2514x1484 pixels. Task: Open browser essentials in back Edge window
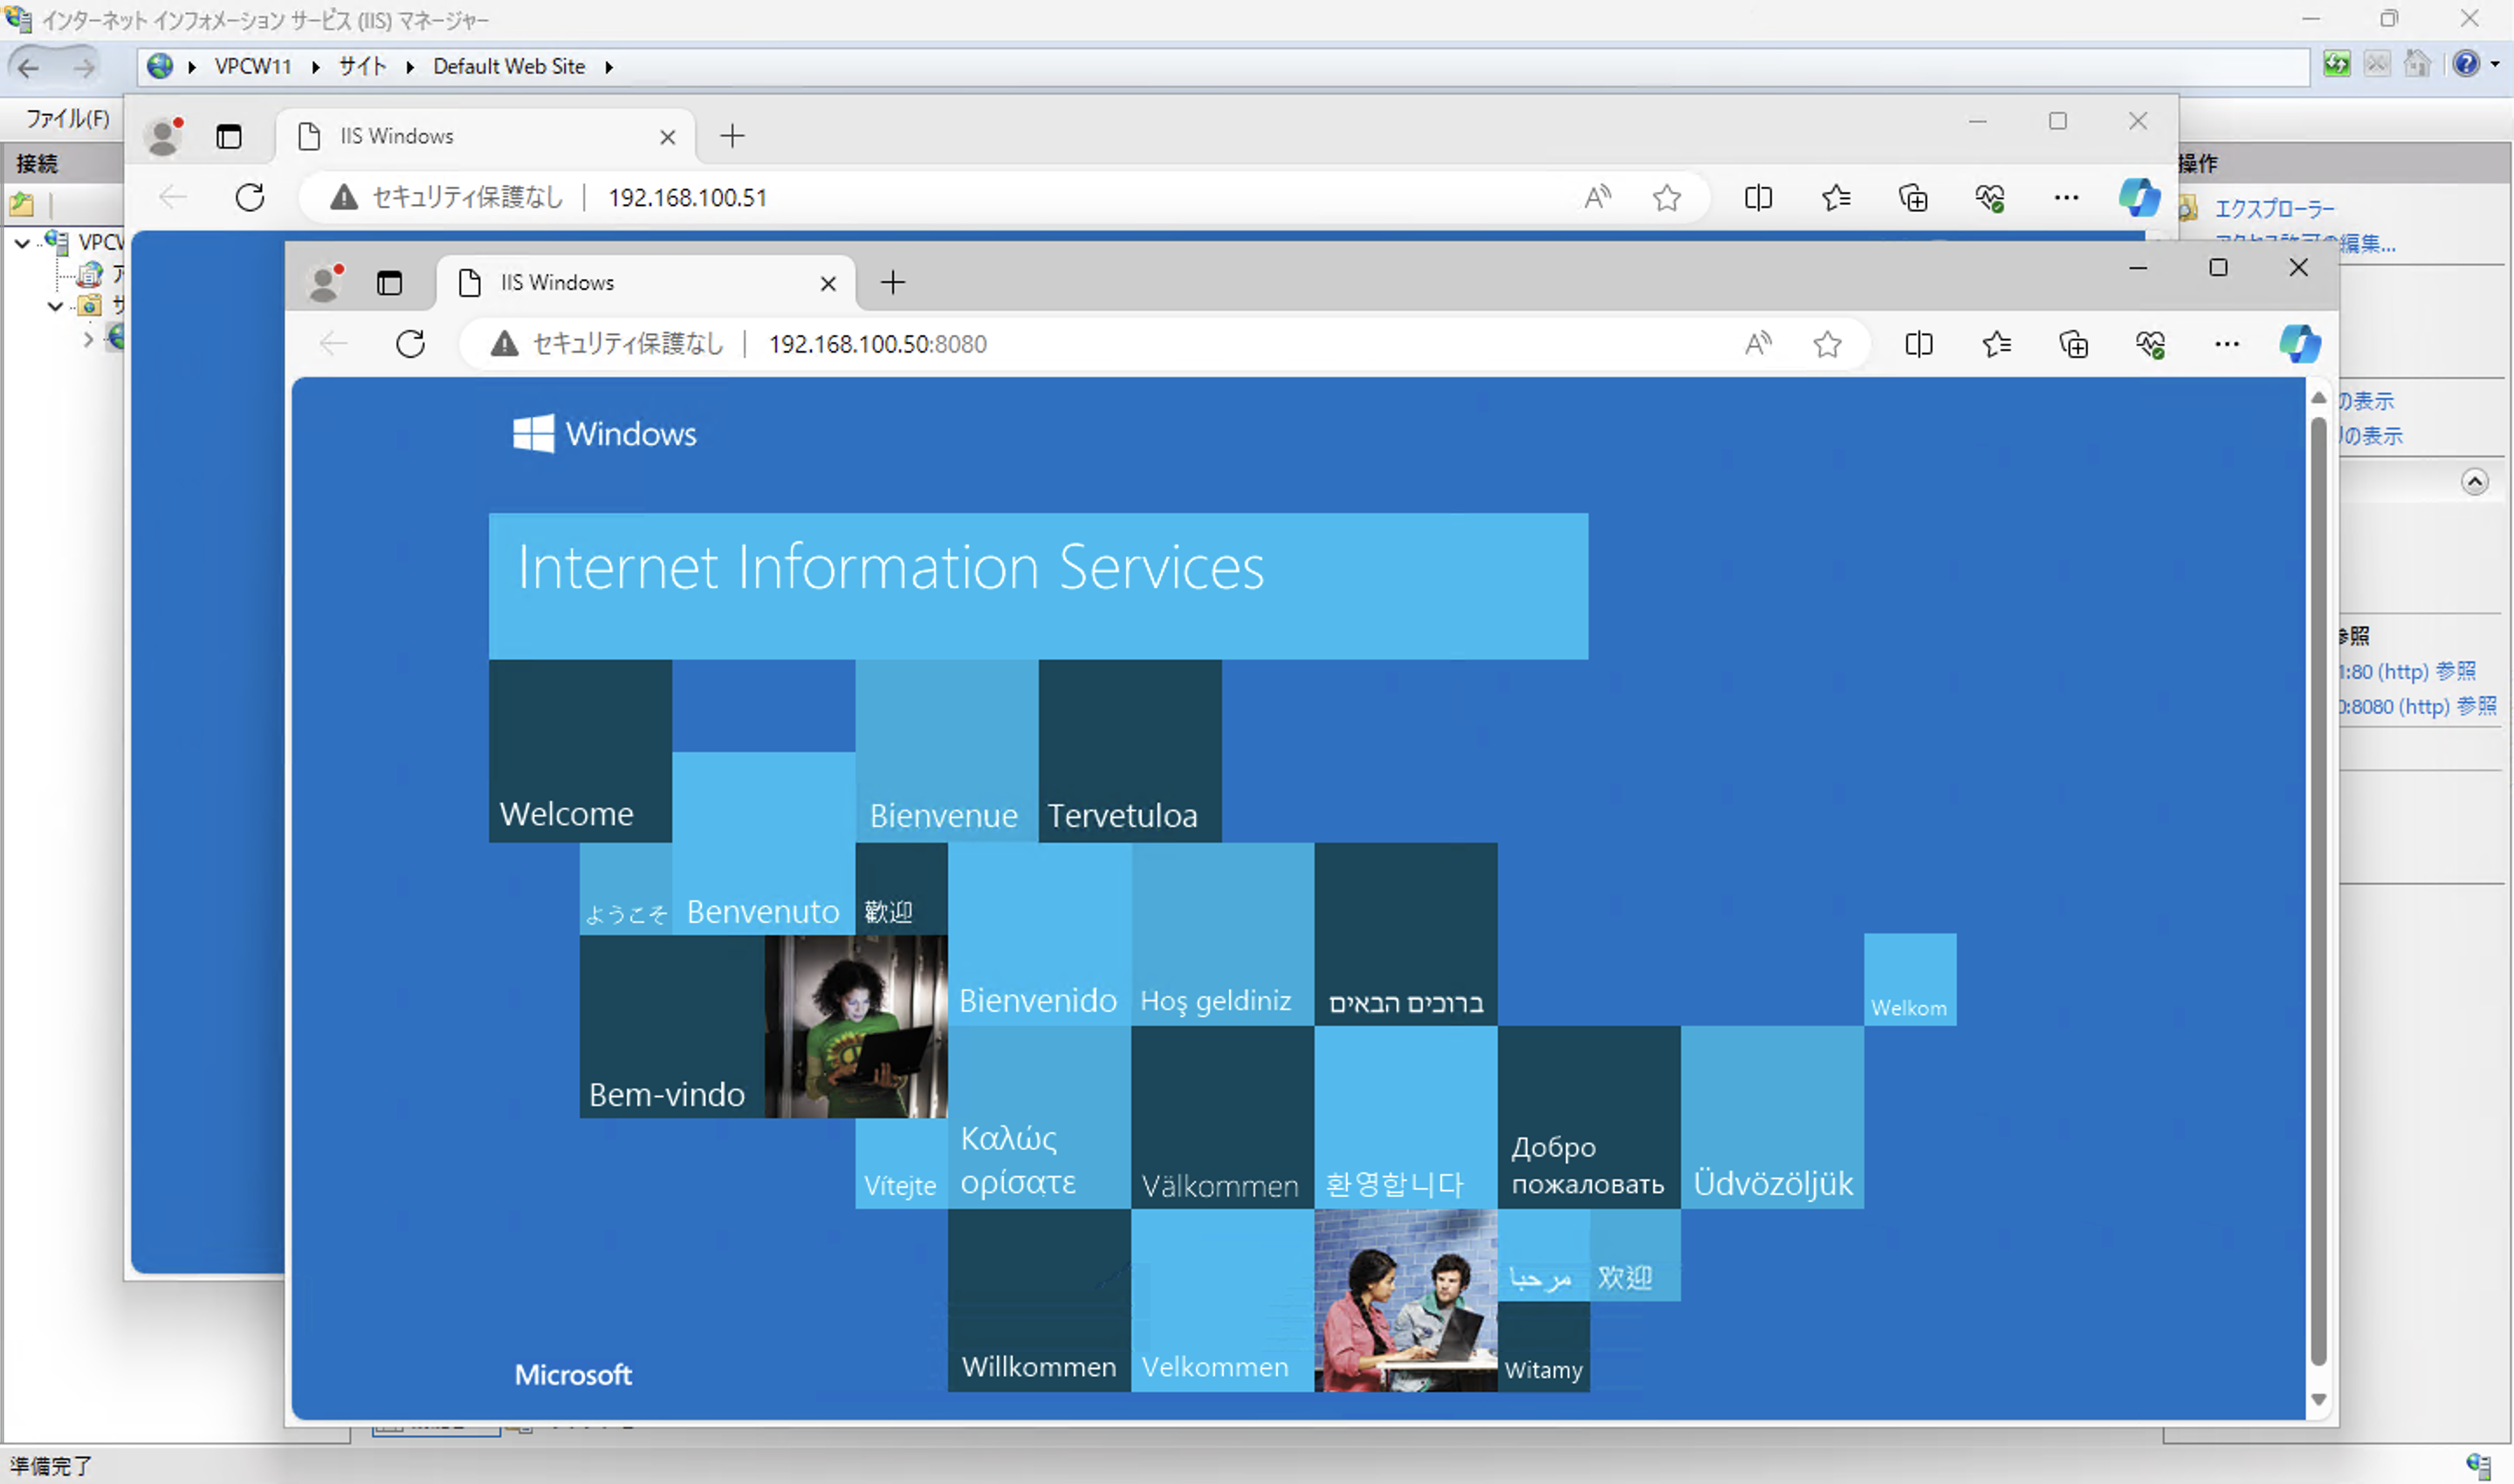point(1989,197)
